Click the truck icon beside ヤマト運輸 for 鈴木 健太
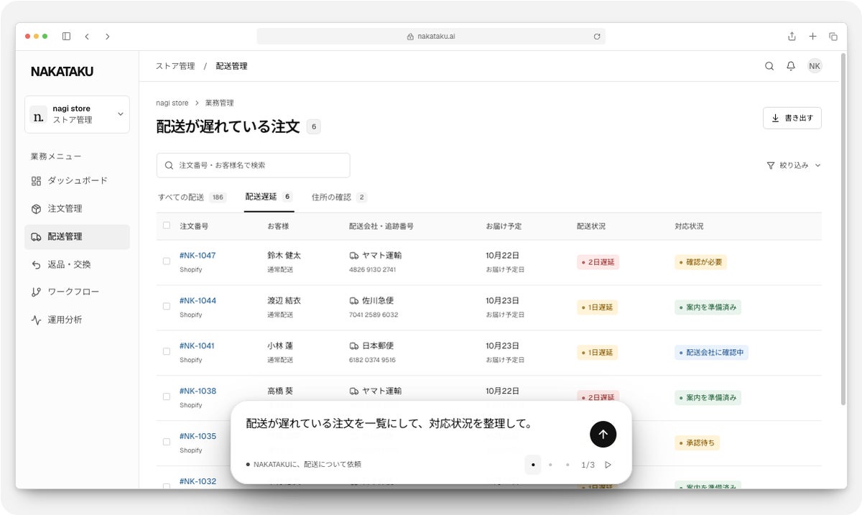Viewport: 862px width, 515px height. click(x=353, y=255)
